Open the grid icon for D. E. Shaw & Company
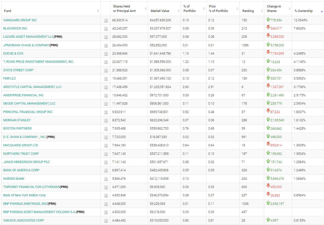Image resolution: width=324 pixels, height=225 pixels. [106, 137]
